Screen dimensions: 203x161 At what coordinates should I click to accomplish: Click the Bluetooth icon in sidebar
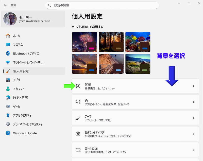(8, 53)
